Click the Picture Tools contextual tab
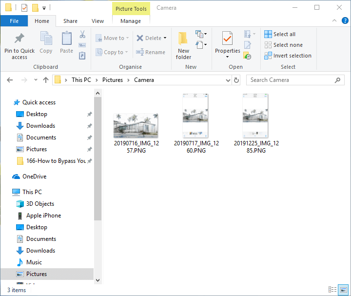This screenshot has width=351, height=296. [131, 9]
